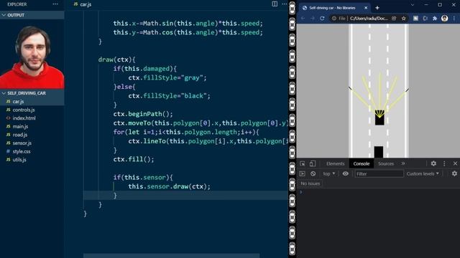Viewport: 460px width, 258px height.
Task: Click the editor horizontal scrollbar
Action: (x=171, y=256)
